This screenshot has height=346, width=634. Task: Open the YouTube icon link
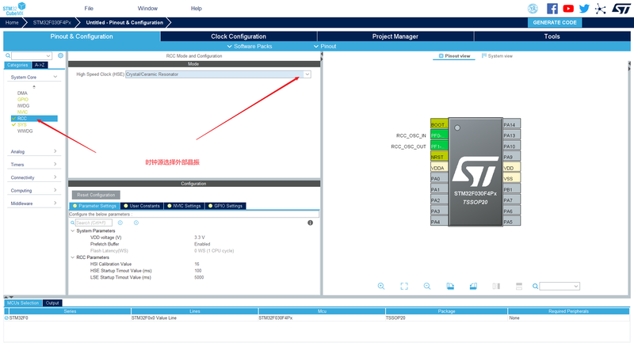(568, 9)
